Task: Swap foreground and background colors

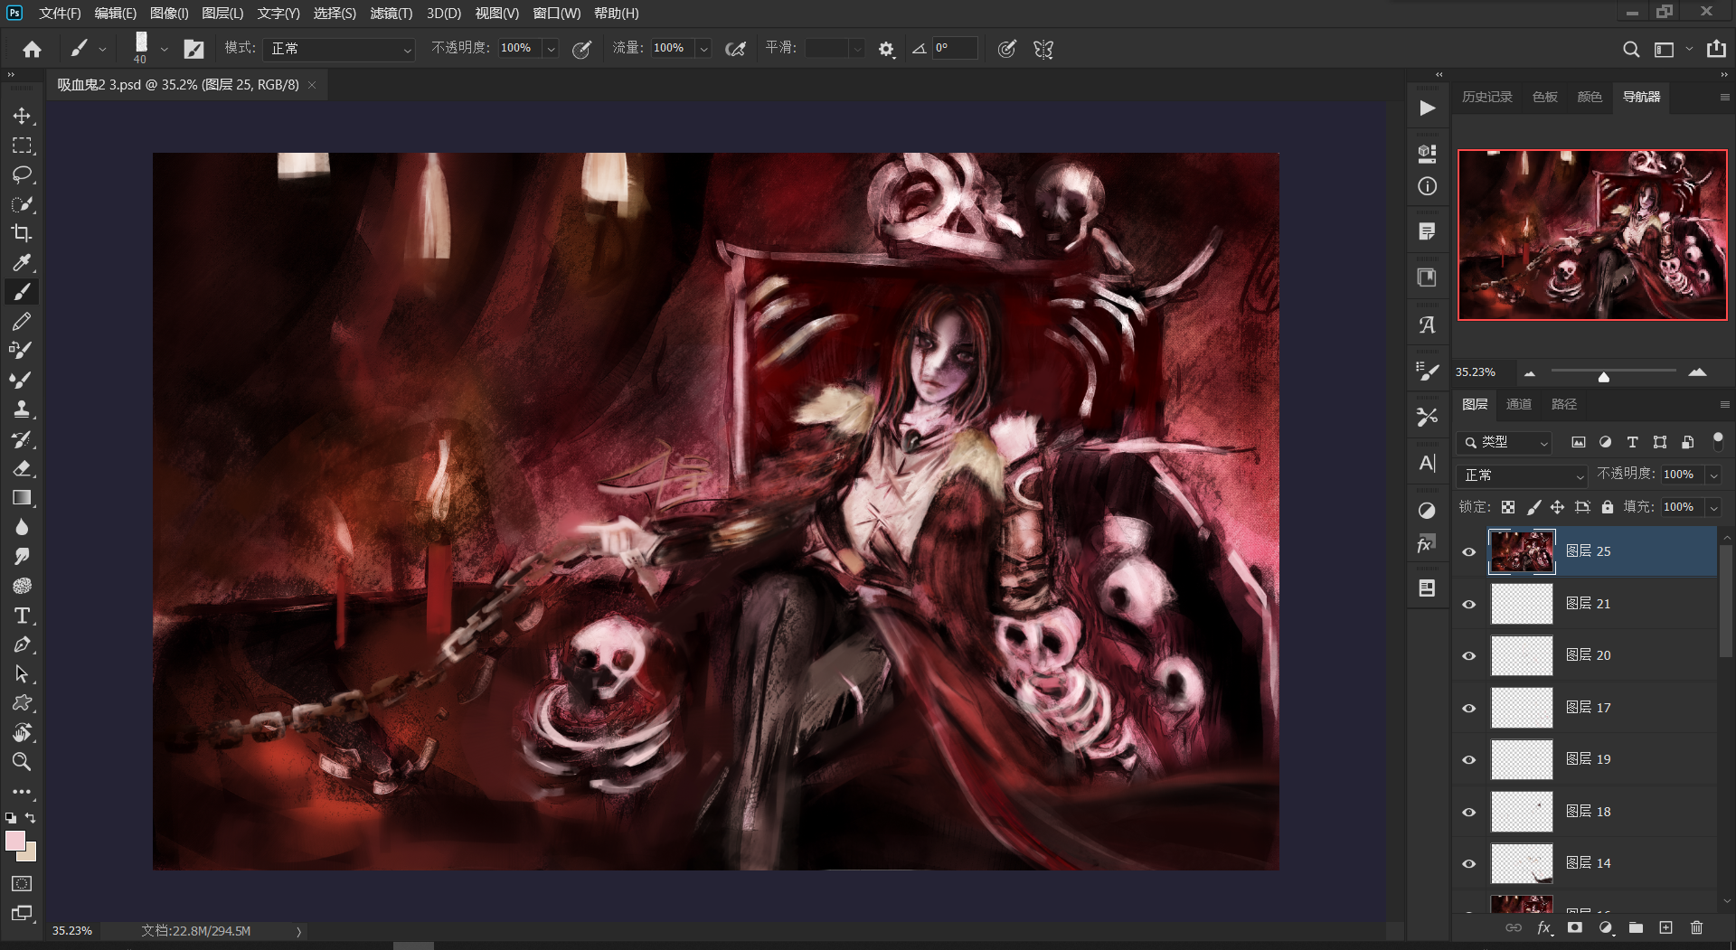Action: tap(31, 817)
